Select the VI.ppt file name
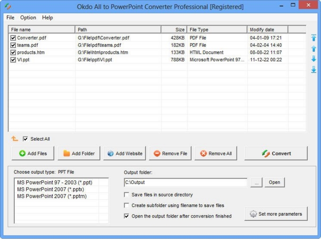Screen dimensions: 321x243 pos(23,60)
